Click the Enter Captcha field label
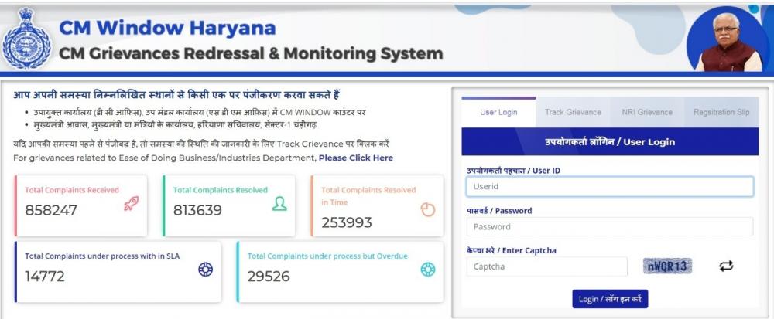The image size is (774, 319). point(512,250)
